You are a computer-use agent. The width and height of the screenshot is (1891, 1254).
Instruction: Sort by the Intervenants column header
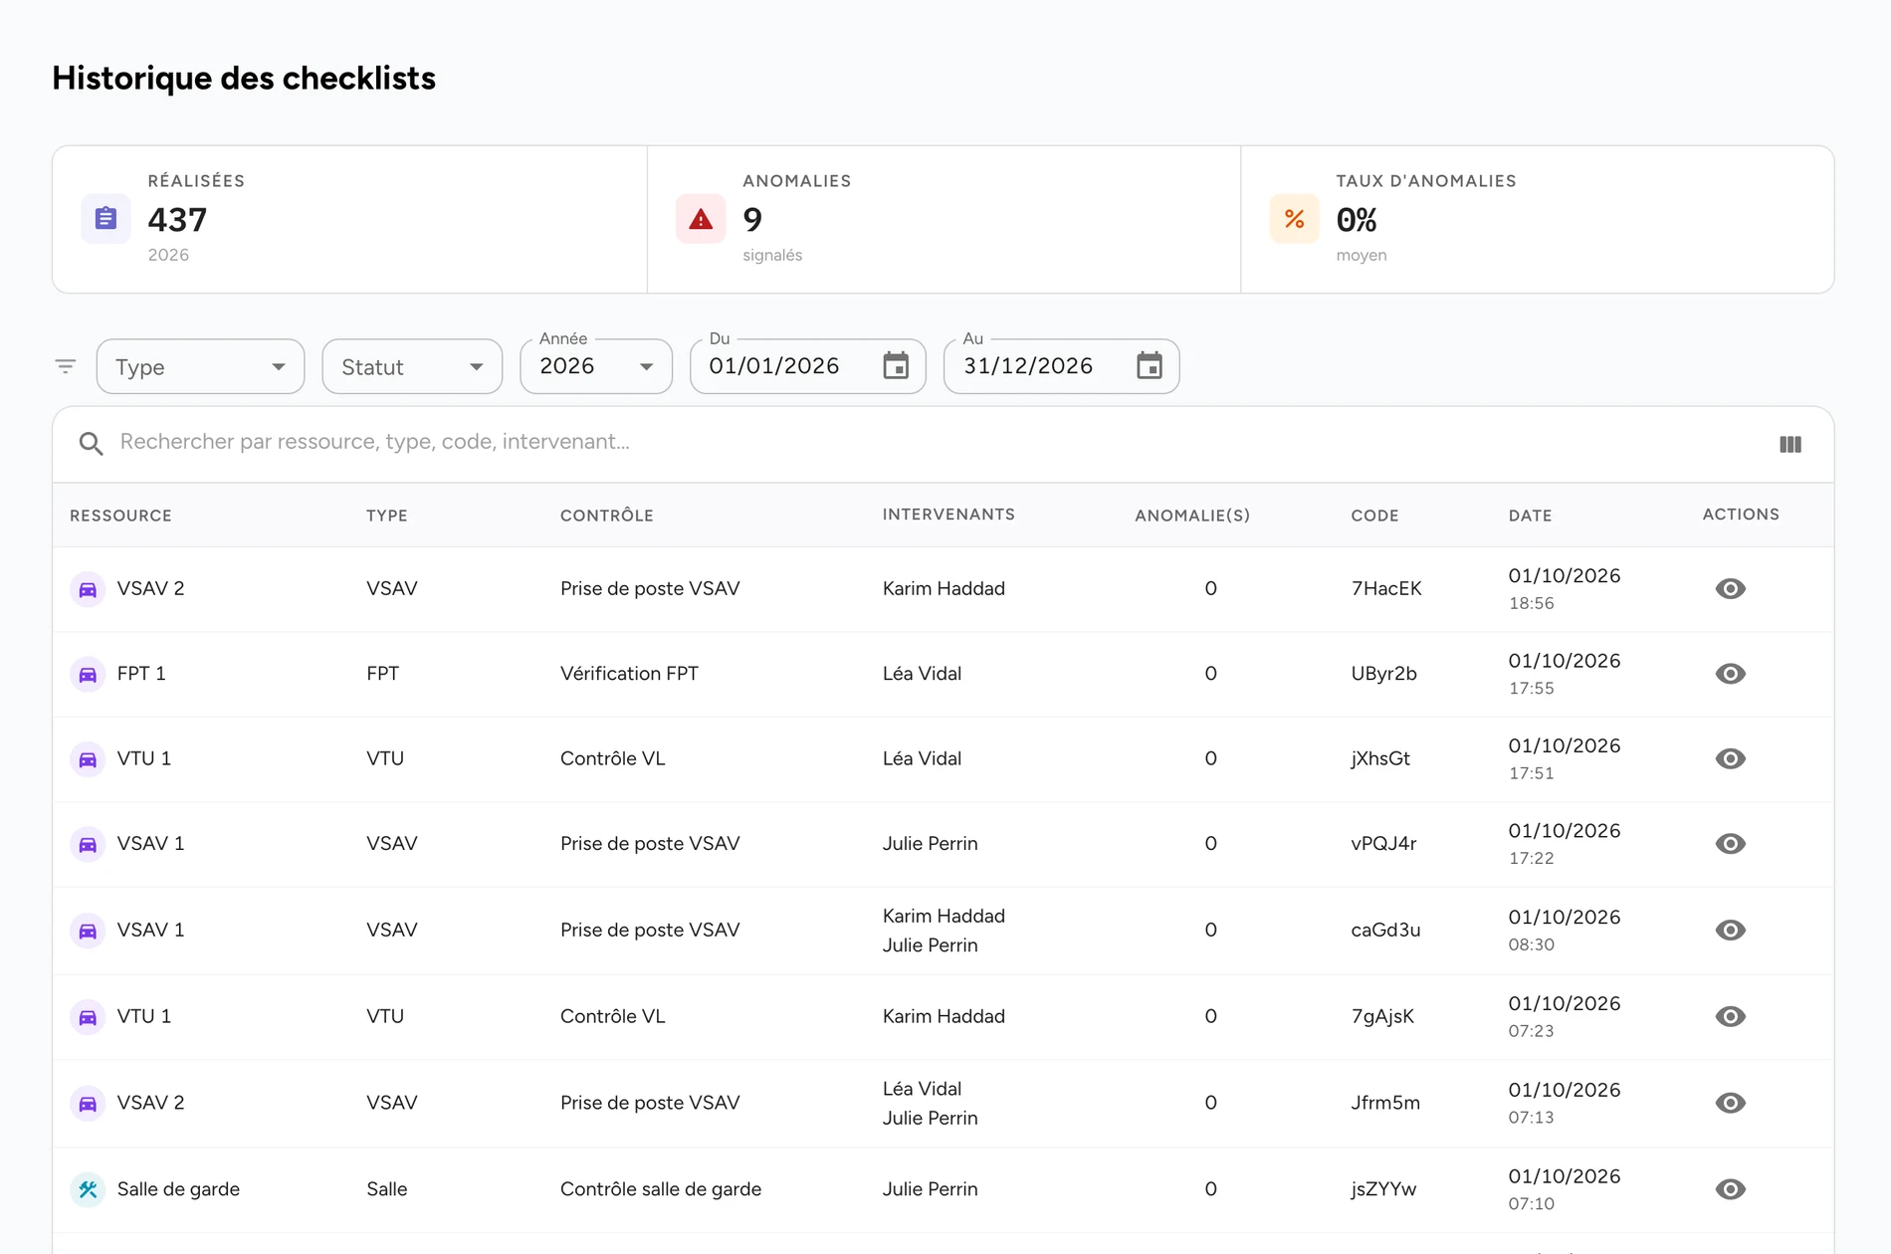click(948, 515)
